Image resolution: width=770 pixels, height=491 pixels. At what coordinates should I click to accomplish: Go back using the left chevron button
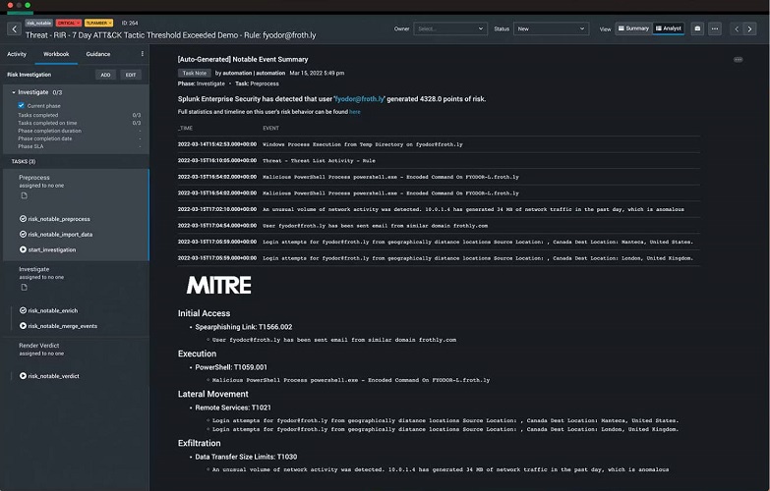click(14, 28)
